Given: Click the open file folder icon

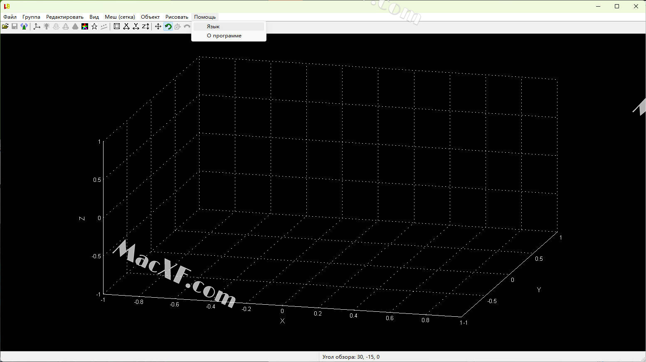Looking at the screenshot, I should tap(5, 27).
